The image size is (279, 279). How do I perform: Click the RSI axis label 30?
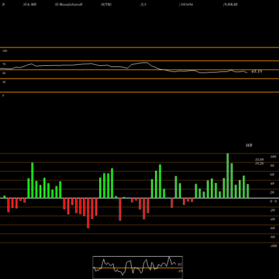click(x=4, y=82)
